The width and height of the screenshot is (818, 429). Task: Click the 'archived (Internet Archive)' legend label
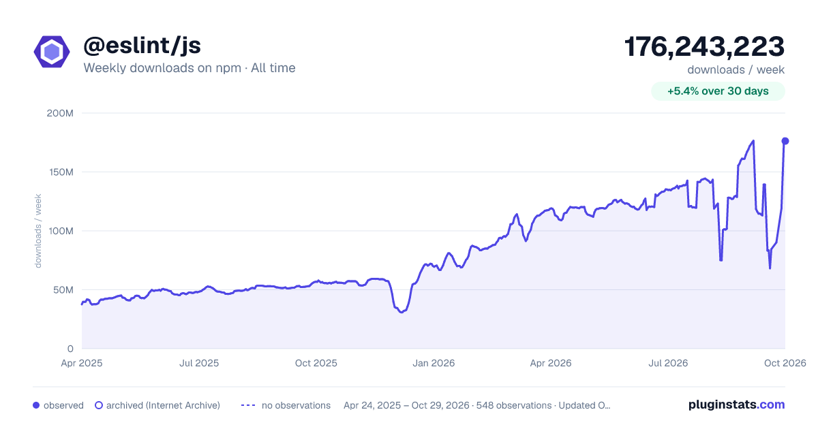click(163, 405)
